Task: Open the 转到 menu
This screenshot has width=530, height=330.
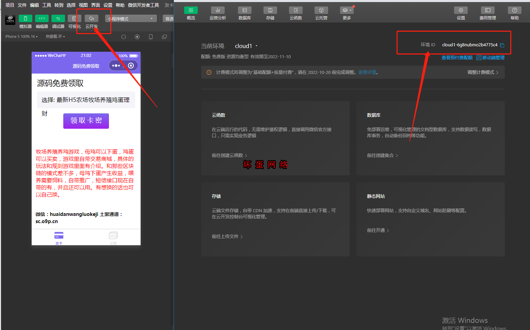Action: click(59, 5)
